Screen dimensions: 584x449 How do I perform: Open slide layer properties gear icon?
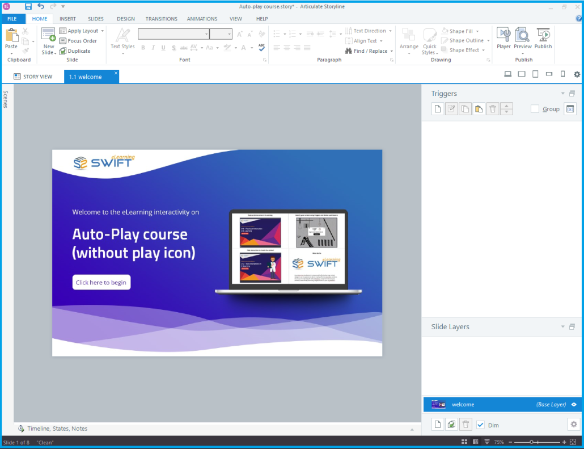573,424
